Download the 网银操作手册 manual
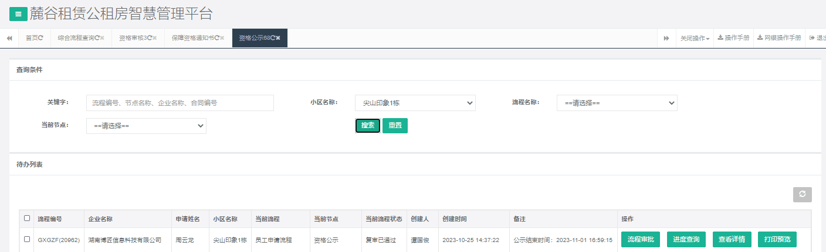Screen dimensions: 826x252 pyautogui.click(x=779, y=38)
